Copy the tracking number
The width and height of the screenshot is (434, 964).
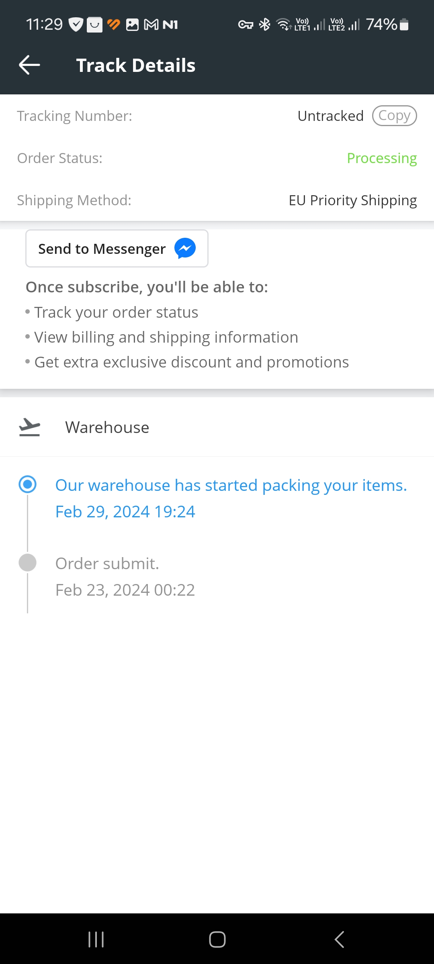[x=394, y=116]
